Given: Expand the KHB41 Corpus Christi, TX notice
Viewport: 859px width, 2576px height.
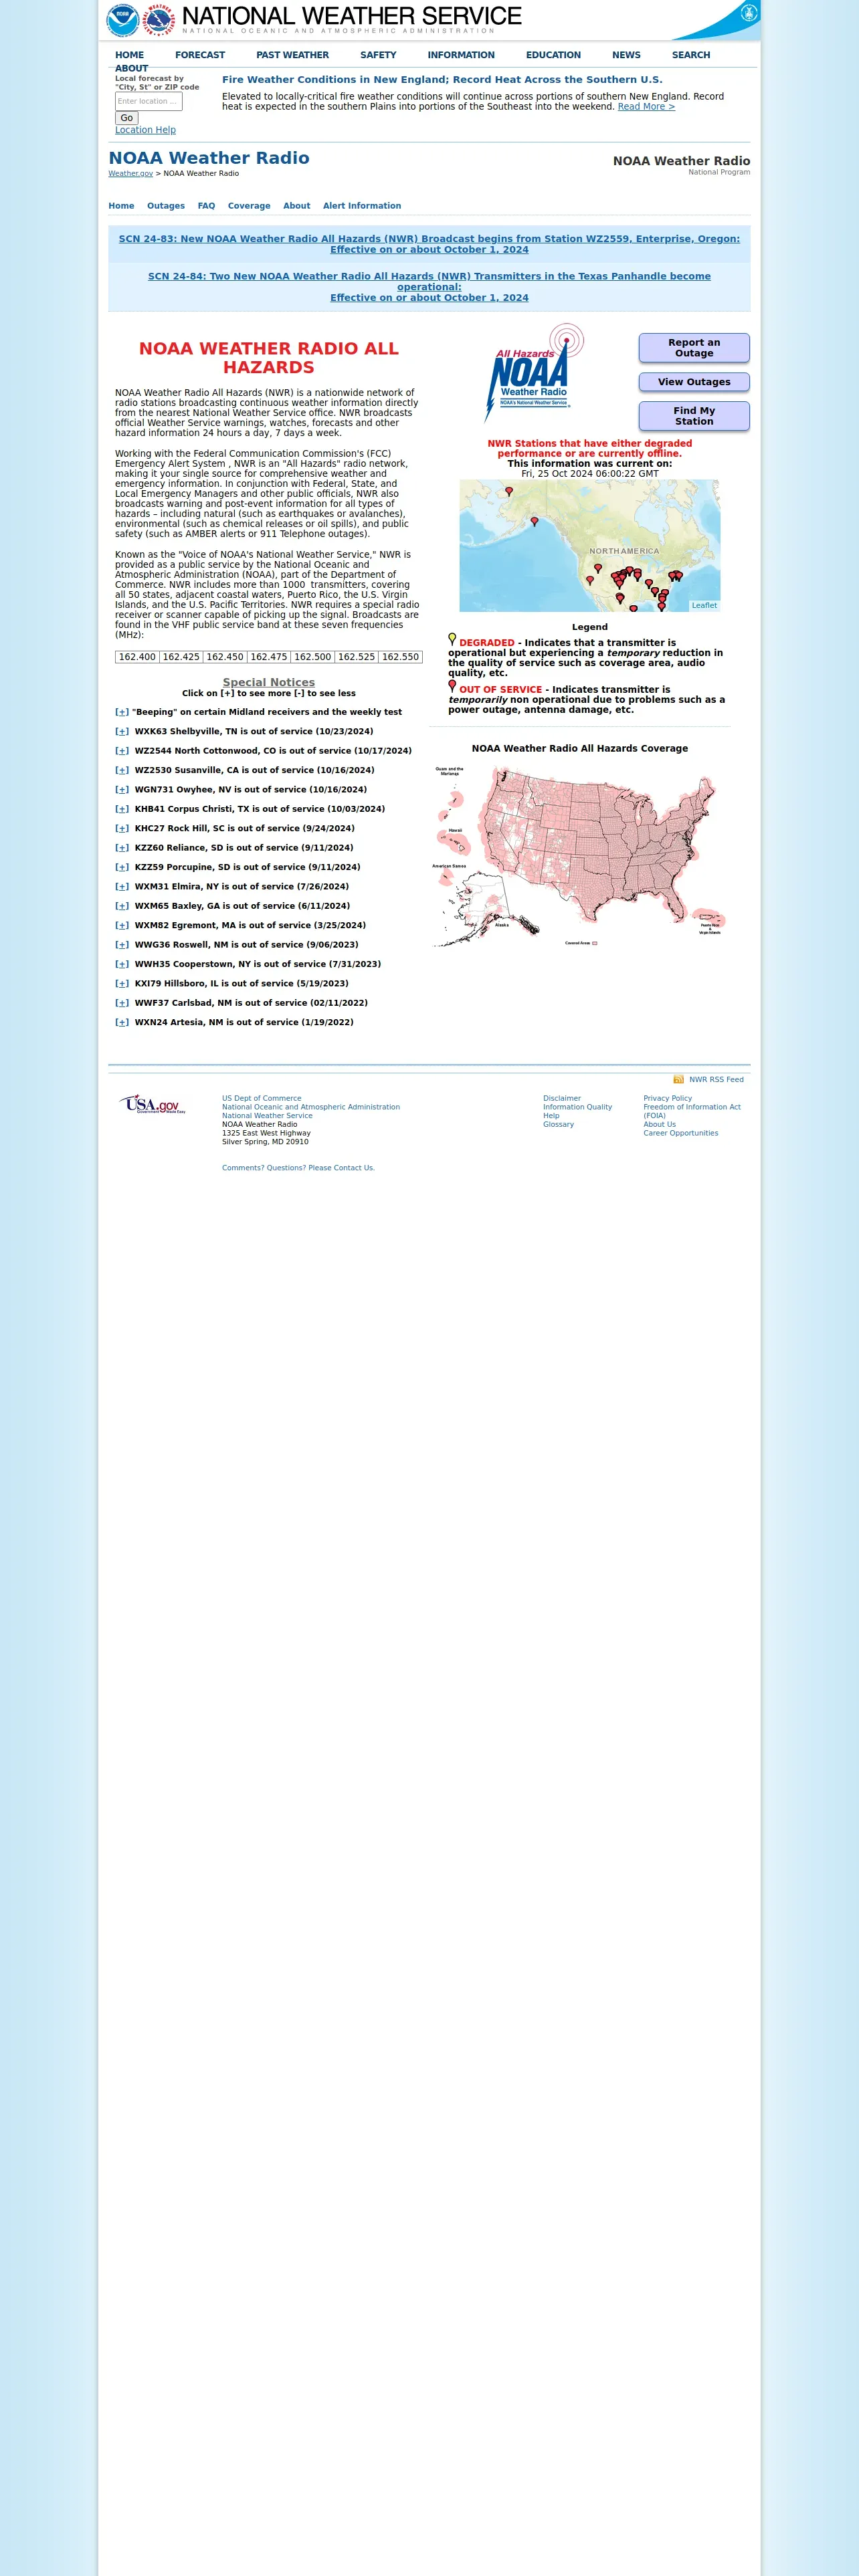Looking at the screenshot, I should point(122,809).
